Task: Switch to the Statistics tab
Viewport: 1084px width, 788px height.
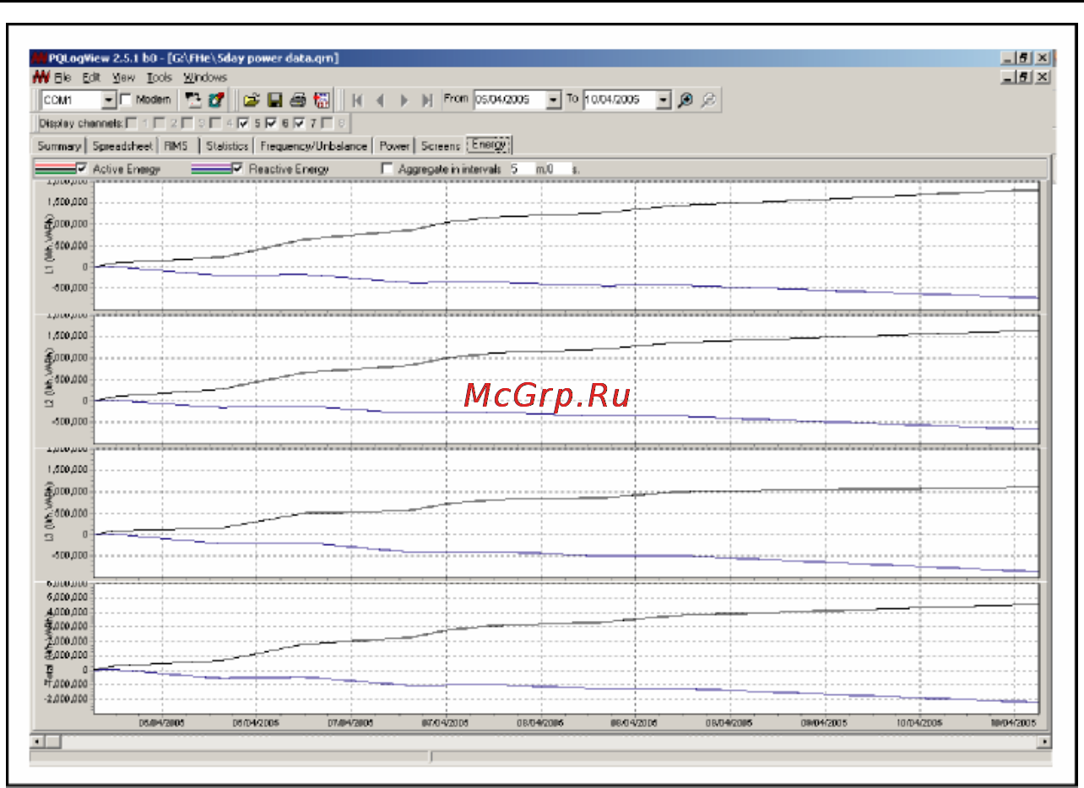Action: pyautogui.click(x=227, y=146)
